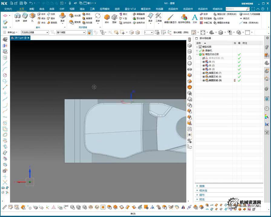Click the 指派特征颜色 color palette icon
Screen dimensions: 271x217
click(184, 17)
